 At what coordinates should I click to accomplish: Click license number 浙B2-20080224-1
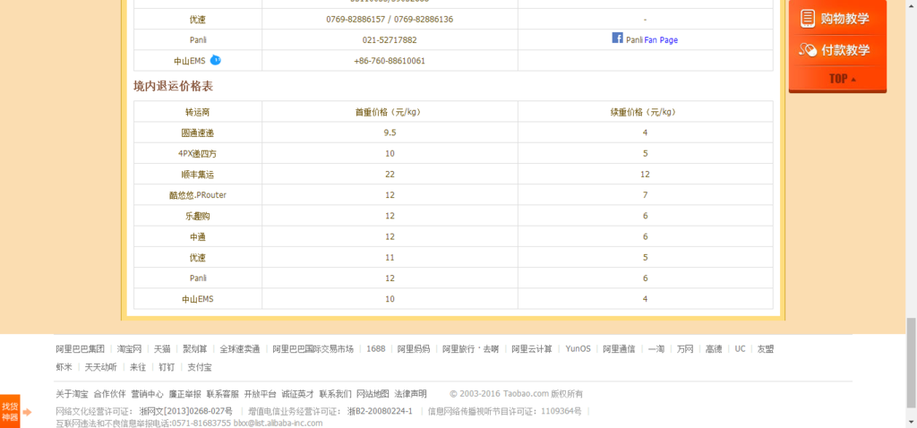coord(380,411)
